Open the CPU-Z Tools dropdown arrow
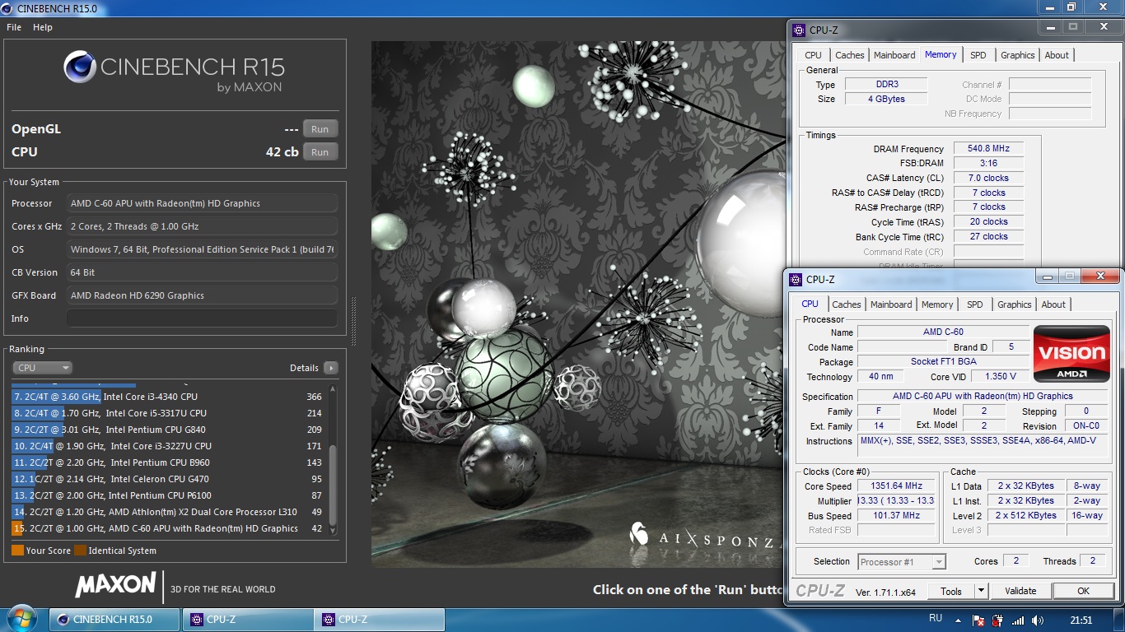This screenshot has width=1125, height=632. click(x=980, y=591)
